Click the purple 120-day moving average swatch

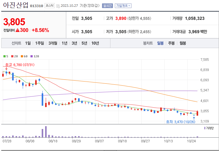point(31,56)
